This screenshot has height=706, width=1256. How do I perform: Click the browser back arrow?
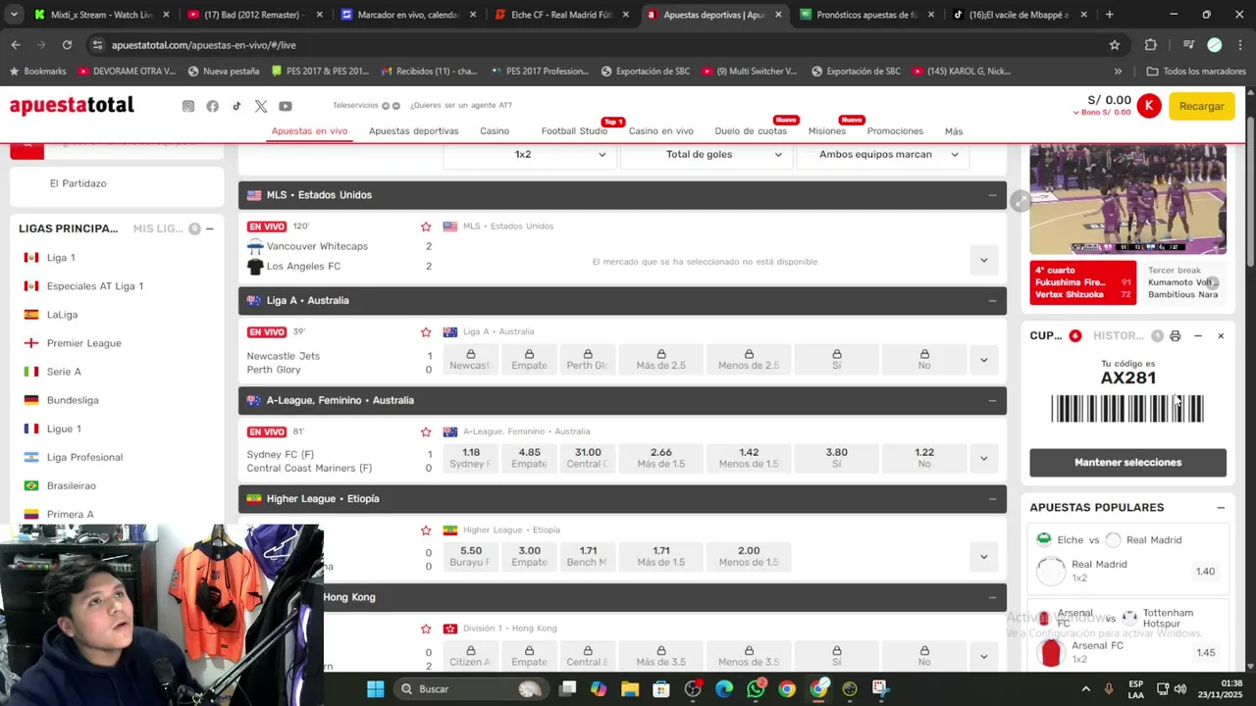tap(16, 45)
